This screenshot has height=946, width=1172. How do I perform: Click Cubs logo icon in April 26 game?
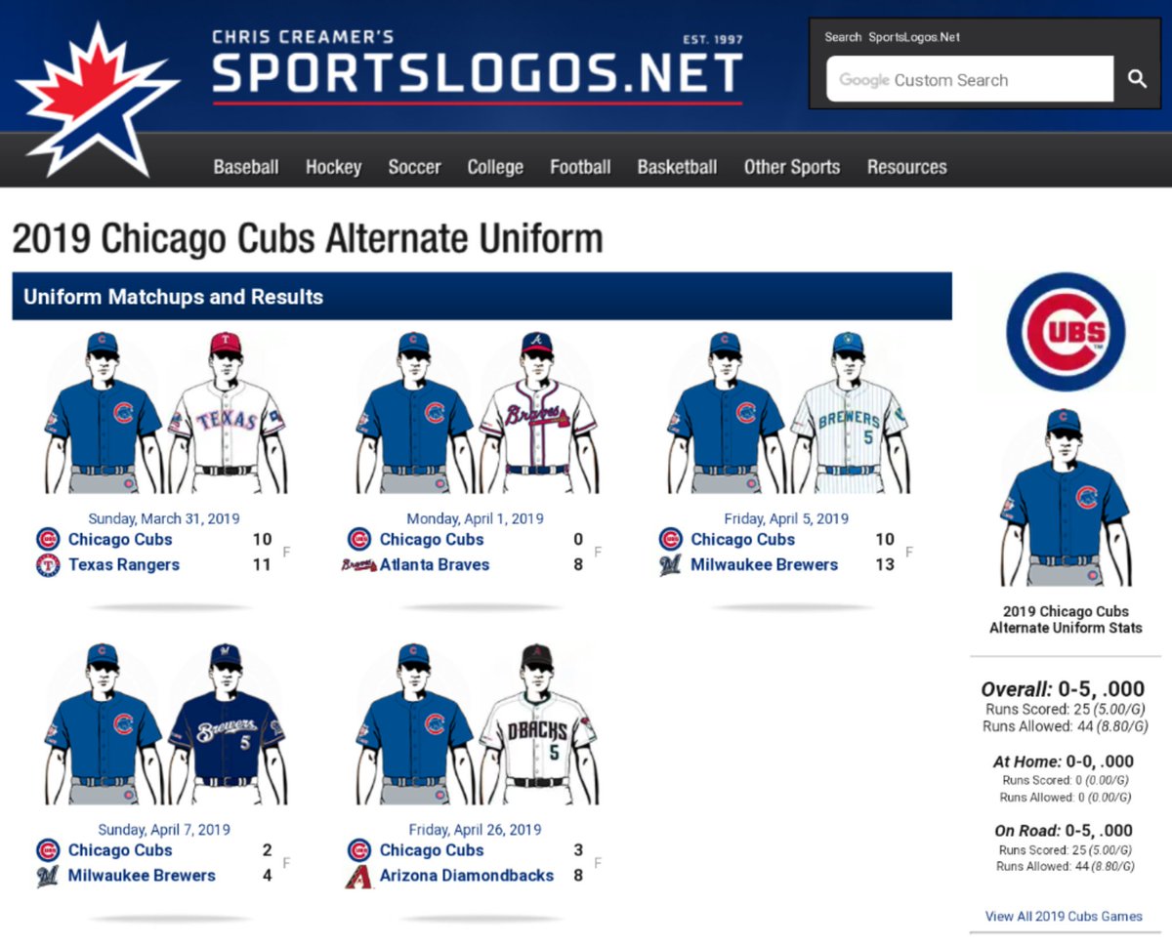359,850
